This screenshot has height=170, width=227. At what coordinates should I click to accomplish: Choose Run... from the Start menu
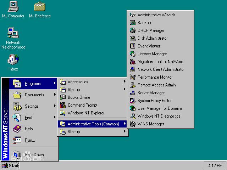pos(33,140)
